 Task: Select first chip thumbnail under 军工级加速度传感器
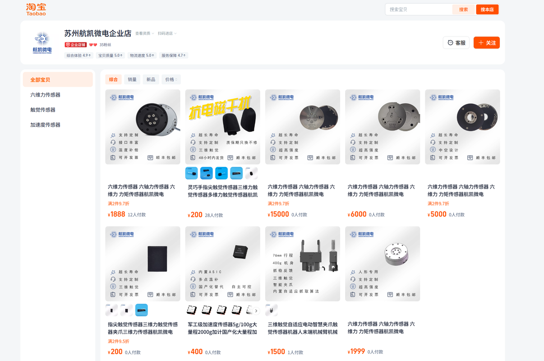[191, 310]
